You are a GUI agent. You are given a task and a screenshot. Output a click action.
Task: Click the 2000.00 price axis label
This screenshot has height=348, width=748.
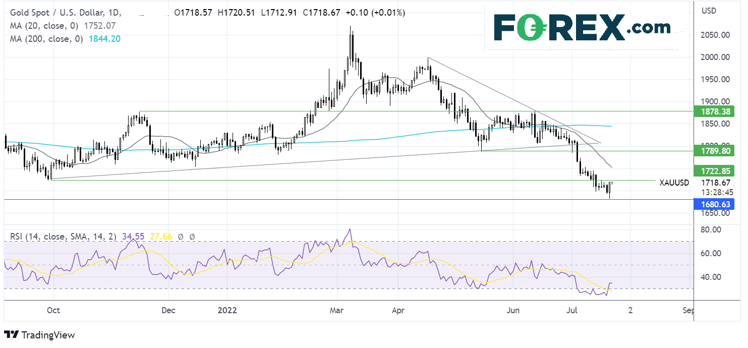[x=716, y=57]
